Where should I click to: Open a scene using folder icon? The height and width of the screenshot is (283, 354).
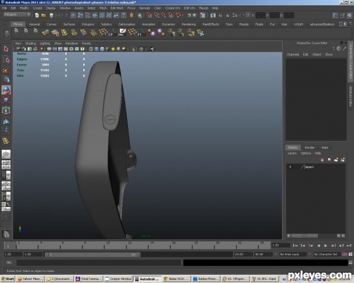pyautogui.click(x=44, y=15)
